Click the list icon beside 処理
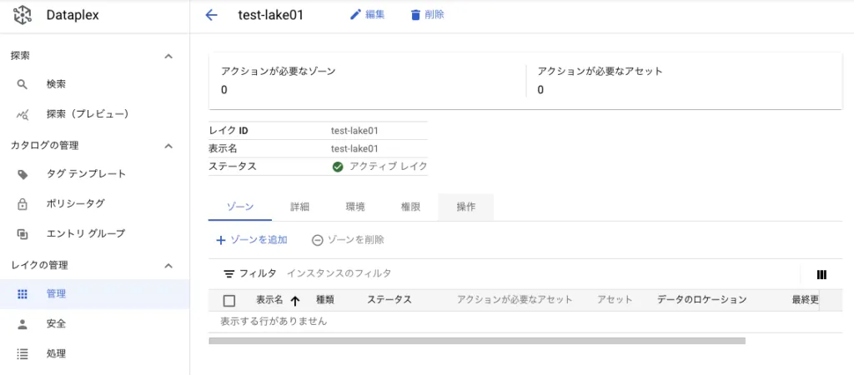Viewport: 854px width, 375px height. point(22,354)
